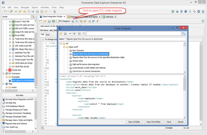Select the Data Integration Studio tab

click(x=52, y=17)
